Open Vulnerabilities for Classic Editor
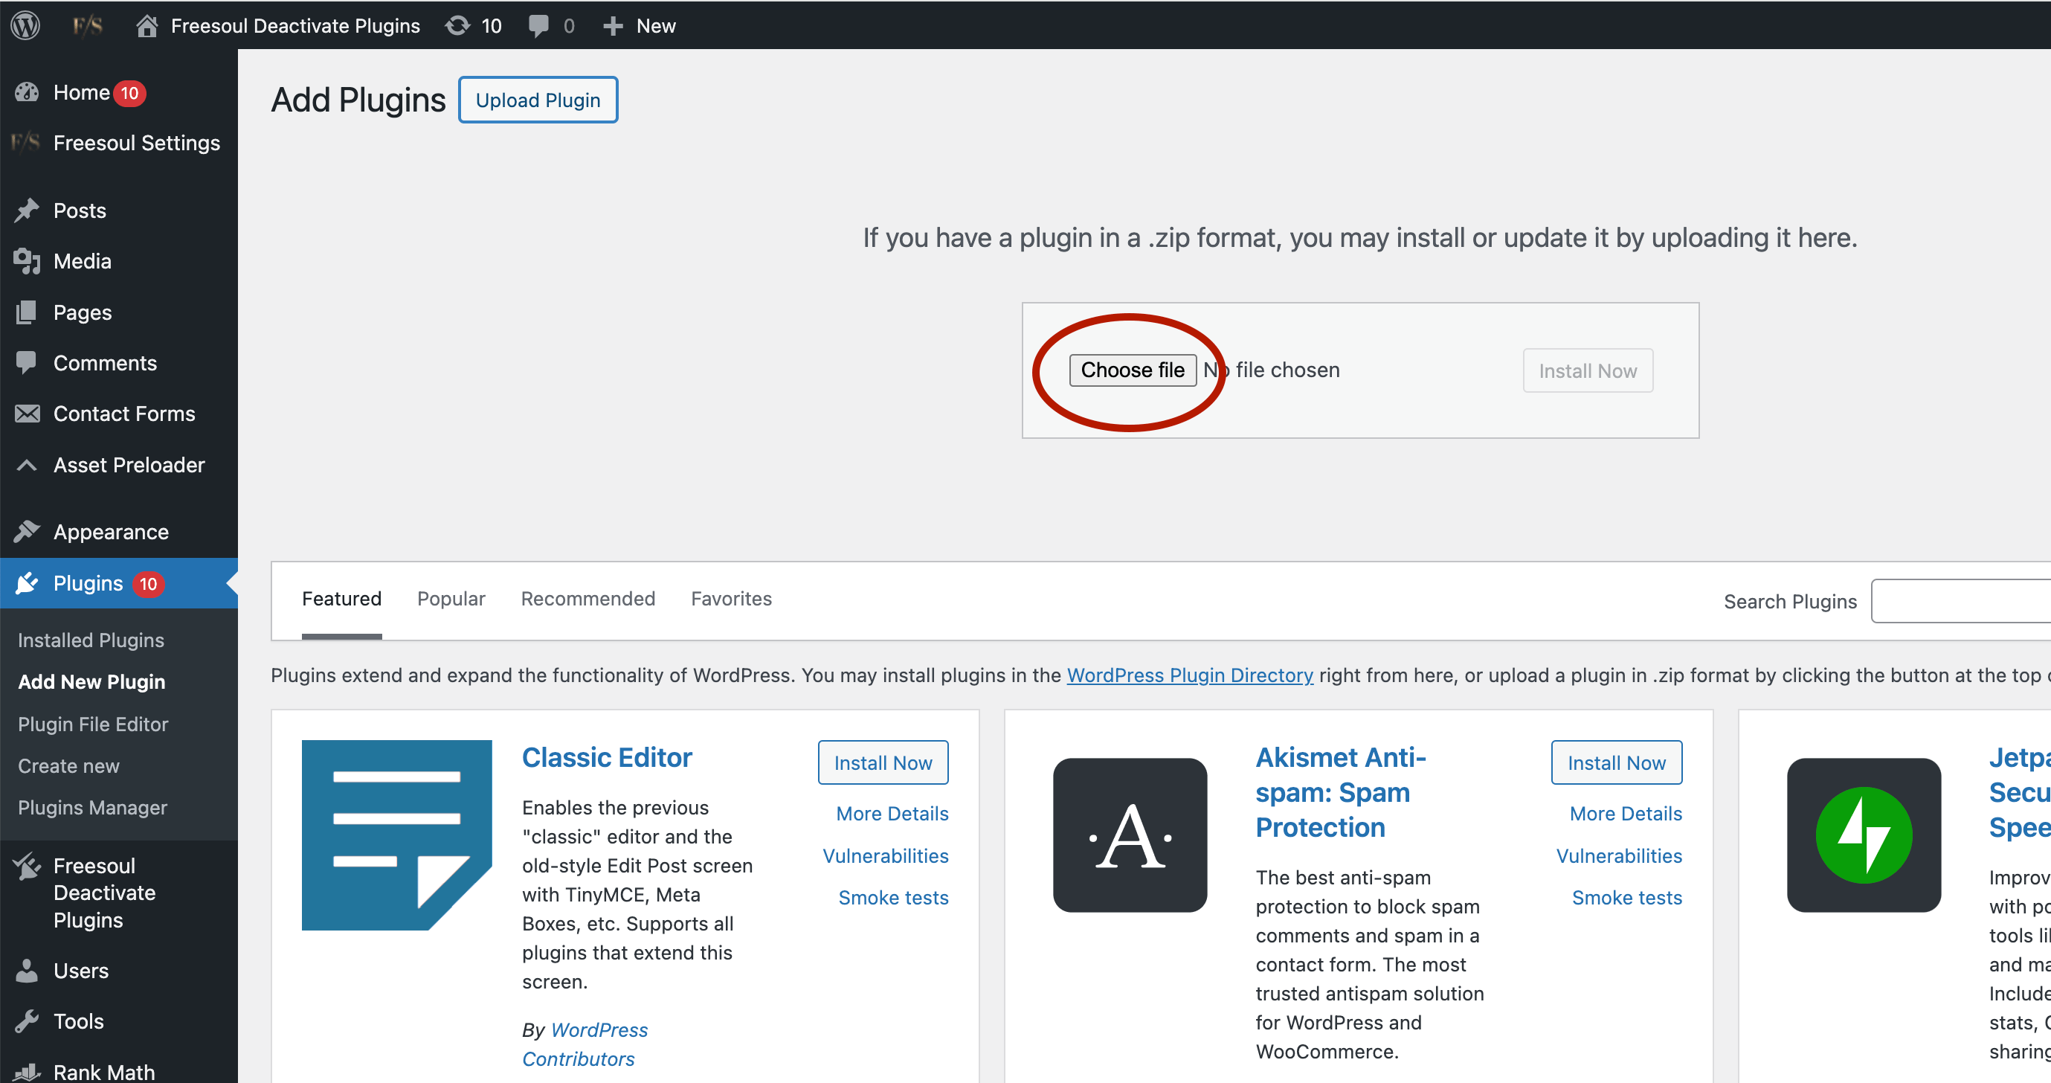The width and height of the screenshot is (2051, 1083). tap(886, 855)
